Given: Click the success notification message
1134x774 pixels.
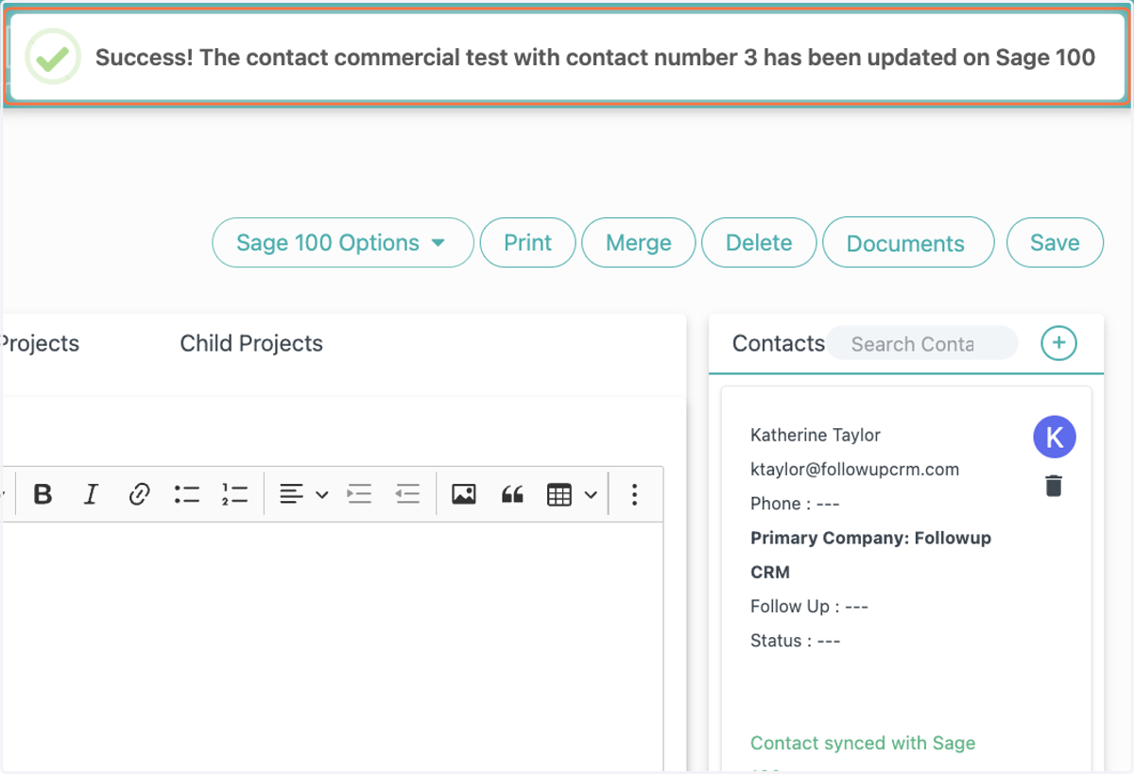Looking at the screenshot, I should coord(595,58).
